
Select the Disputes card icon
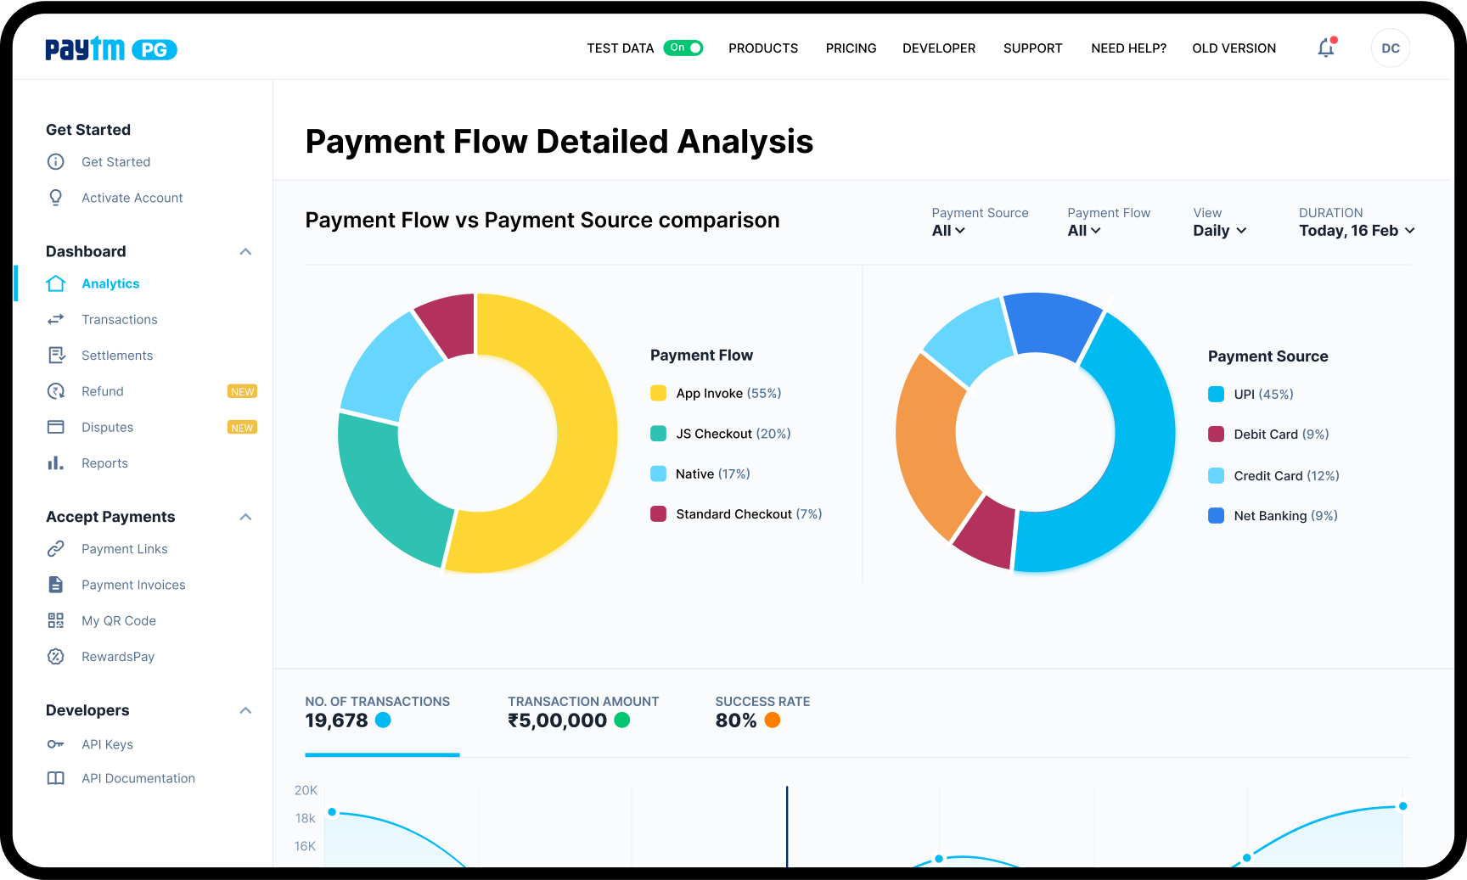click(x=56, y=427)
